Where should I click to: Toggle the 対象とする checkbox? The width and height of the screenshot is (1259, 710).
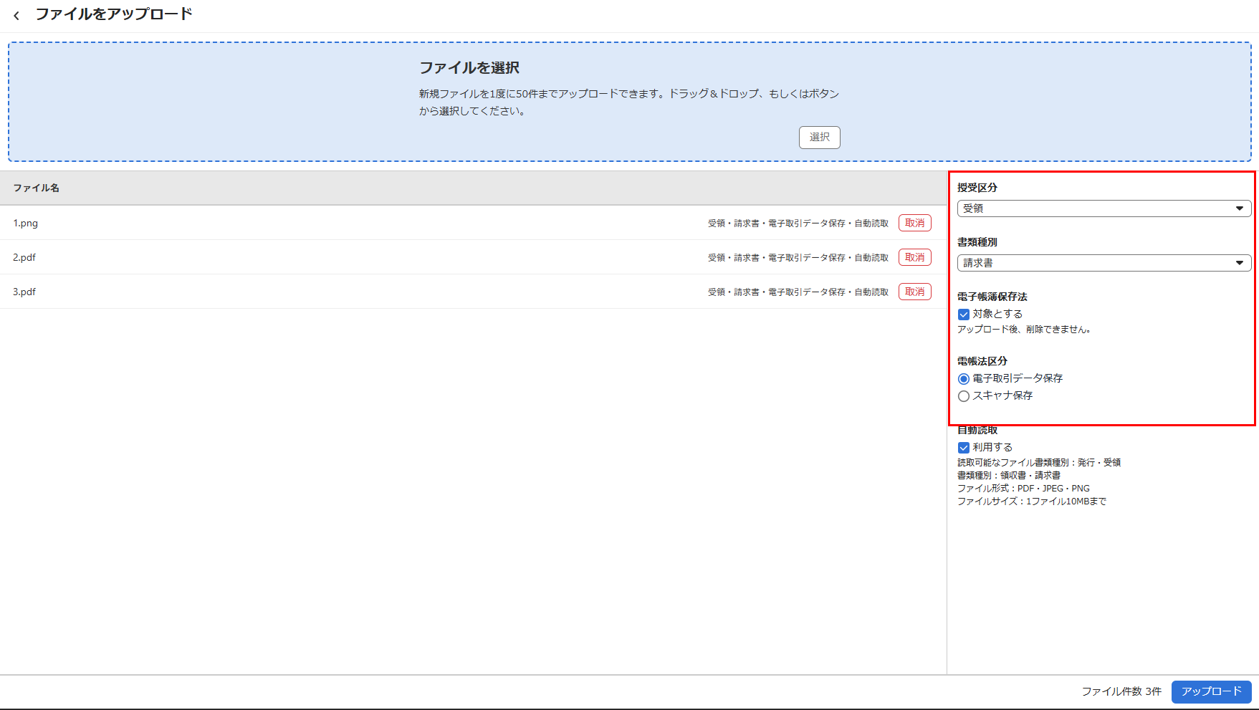point(964,315)
